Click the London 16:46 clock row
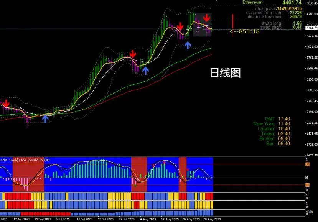318x222 pixels. tap(274, 129)
